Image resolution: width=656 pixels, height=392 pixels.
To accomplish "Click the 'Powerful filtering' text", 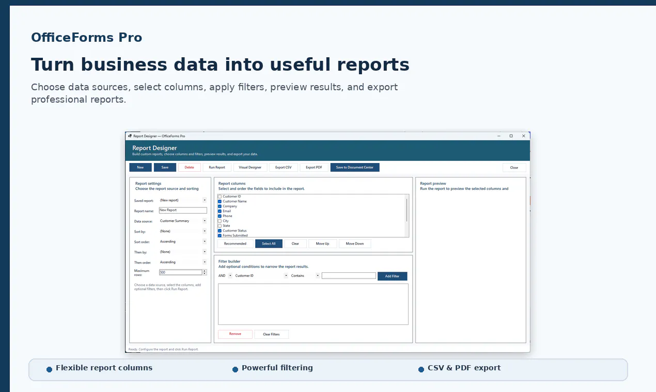I will click(x=277, y=368).
